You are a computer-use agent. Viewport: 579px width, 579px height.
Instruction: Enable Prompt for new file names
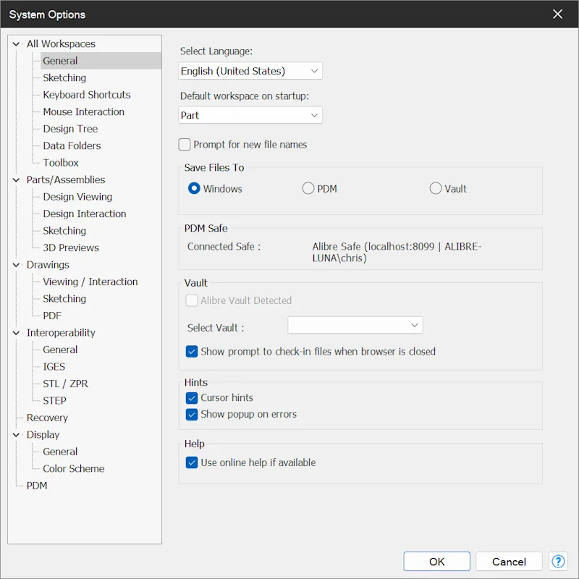coord(185,144)
